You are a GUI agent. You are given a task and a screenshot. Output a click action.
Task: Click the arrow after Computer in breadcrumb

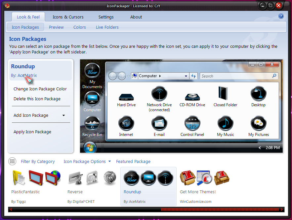pos(160,76)
